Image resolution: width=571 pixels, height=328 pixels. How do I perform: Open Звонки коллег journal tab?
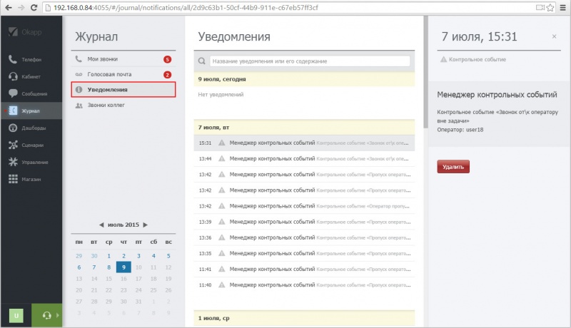[x=123, y=105]
